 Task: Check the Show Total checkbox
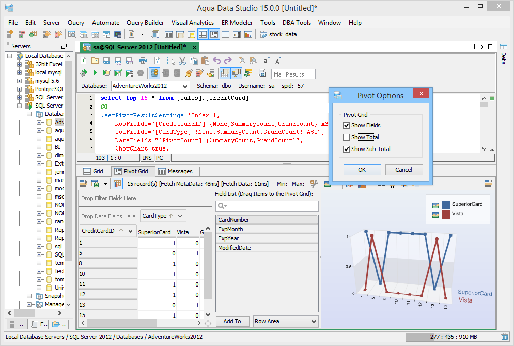[346, 137]
